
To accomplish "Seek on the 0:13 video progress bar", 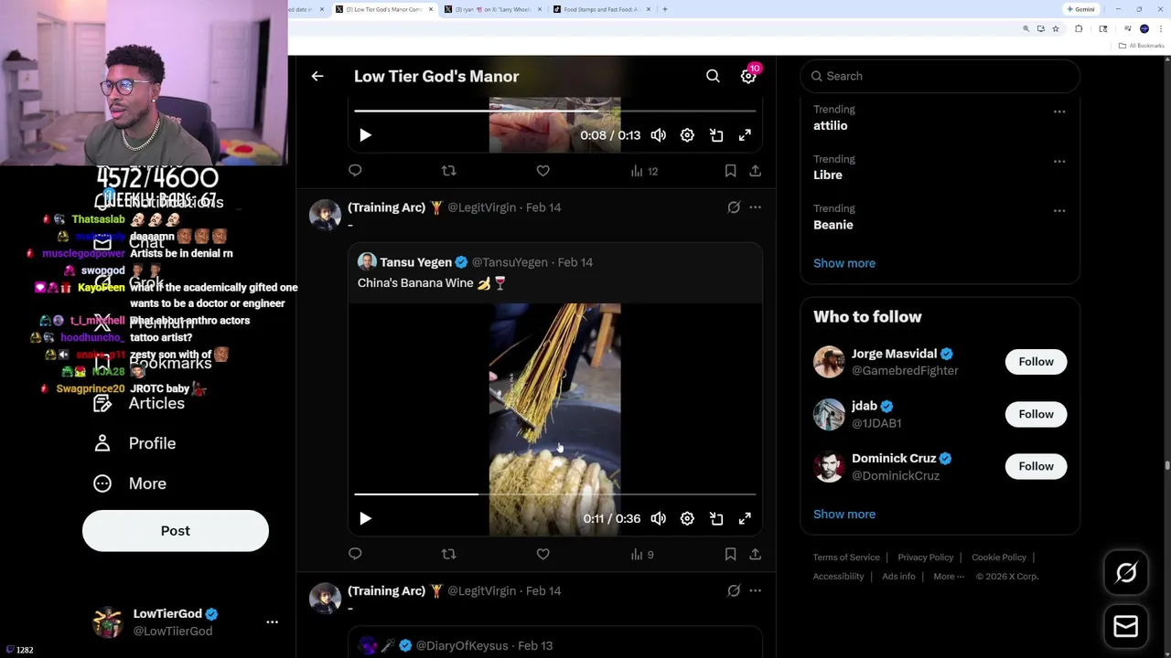I will (554, 111).
